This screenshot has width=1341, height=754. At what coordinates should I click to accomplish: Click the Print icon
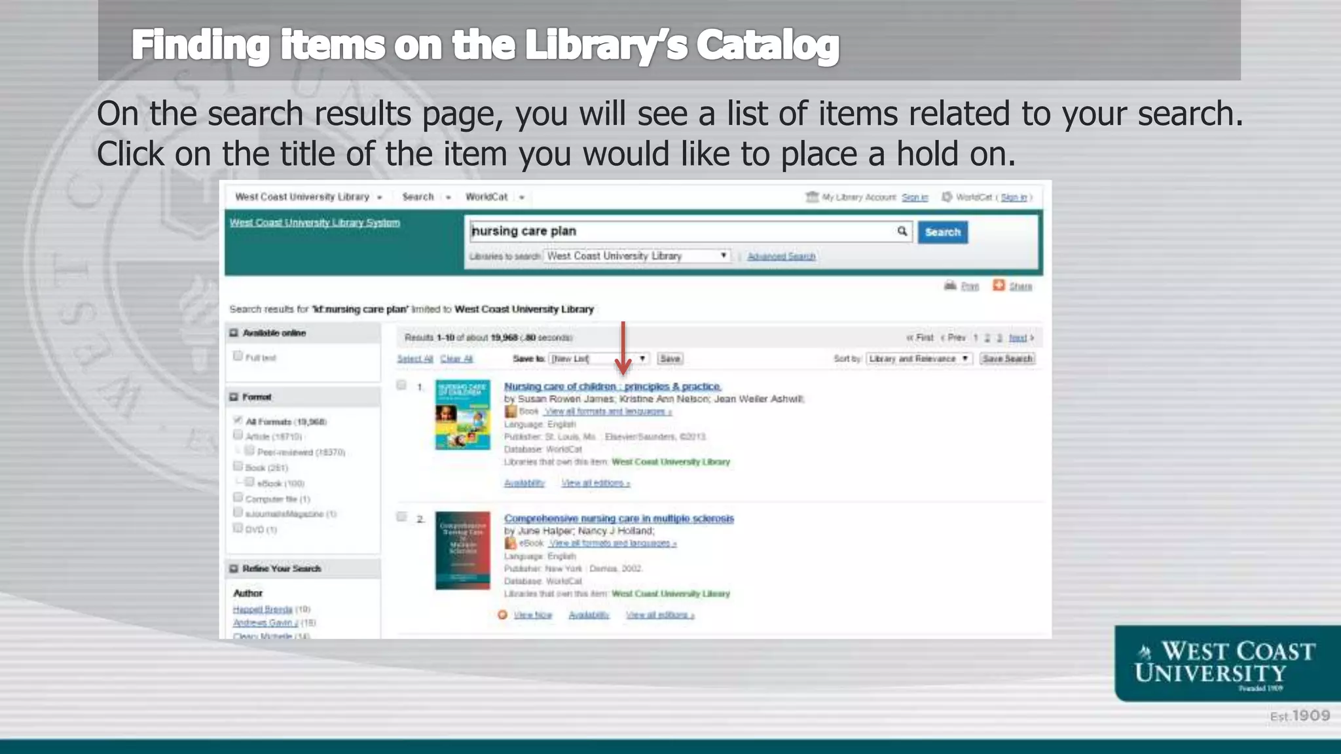950,285
